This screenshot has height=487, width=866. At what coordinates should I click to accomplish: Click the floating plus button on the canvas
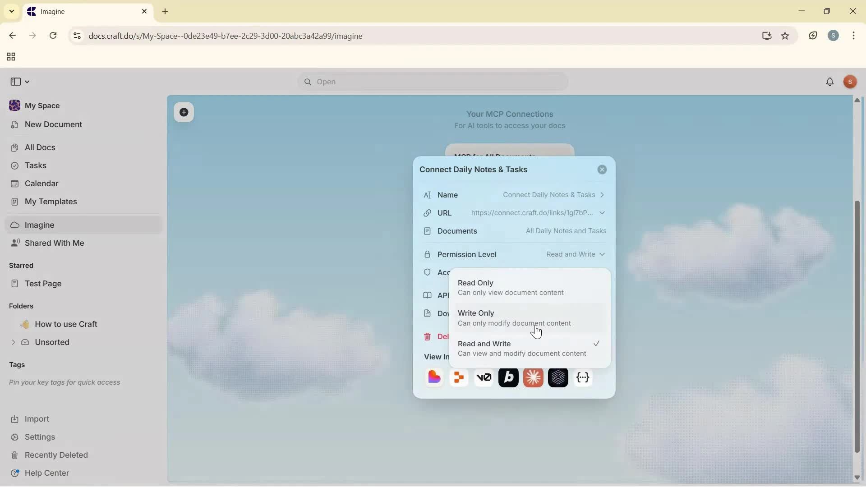pos(184,112)
